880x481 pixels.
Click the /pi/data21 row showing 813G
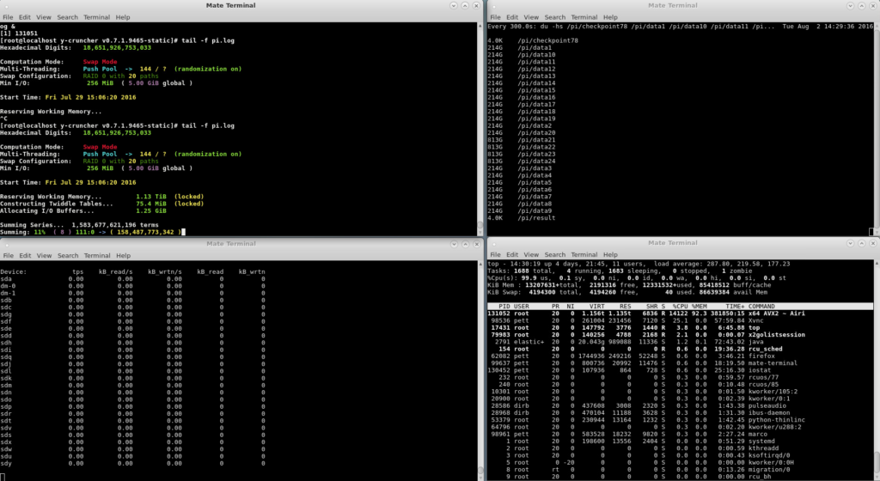click(522, 140)
